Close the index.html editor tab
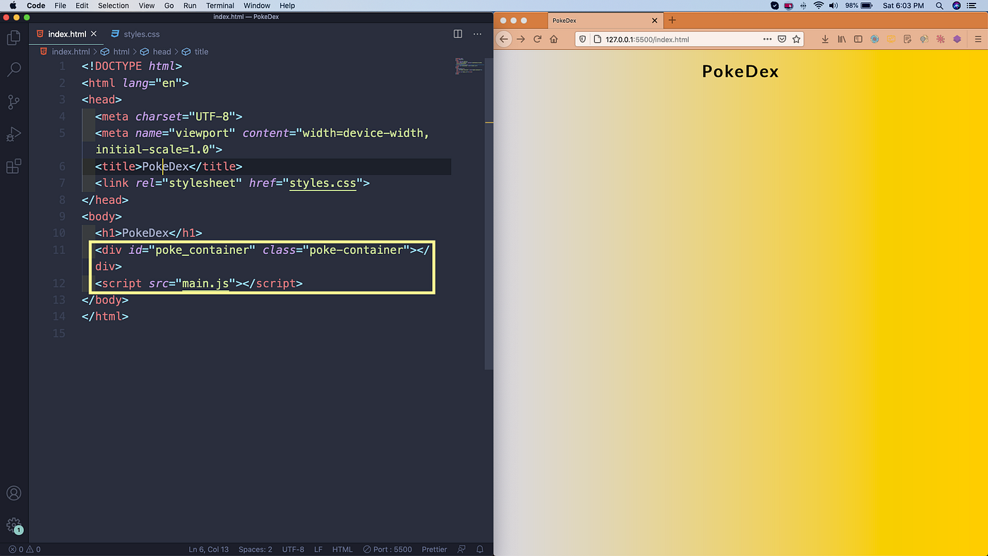Viewport: 988px width, 556px height. tap(94, 34)
